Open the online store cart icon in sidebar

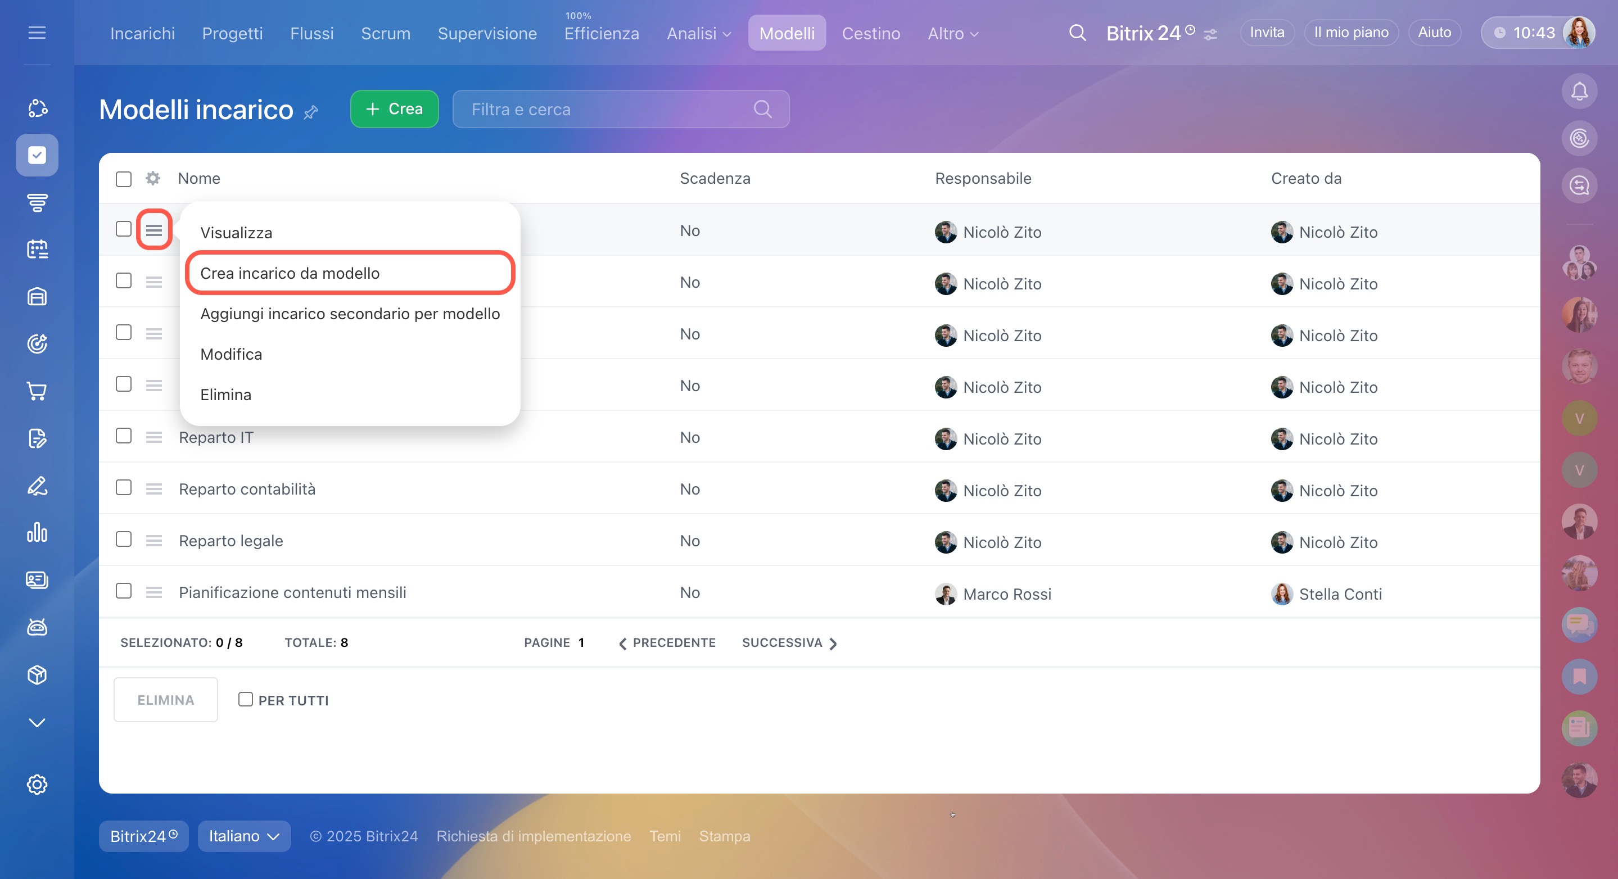(x=37, y=391)
